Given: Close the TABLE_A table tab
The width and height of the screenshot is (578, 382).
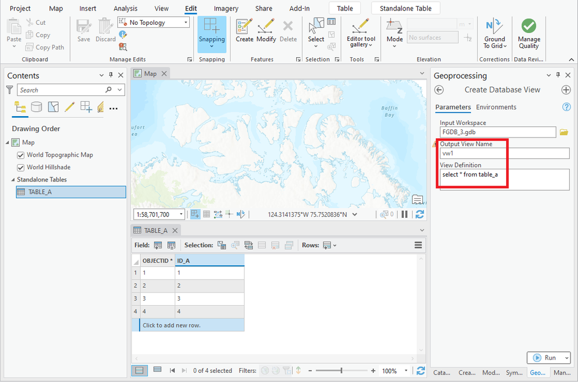Looking at the screenshot, I should click(175, 231).
